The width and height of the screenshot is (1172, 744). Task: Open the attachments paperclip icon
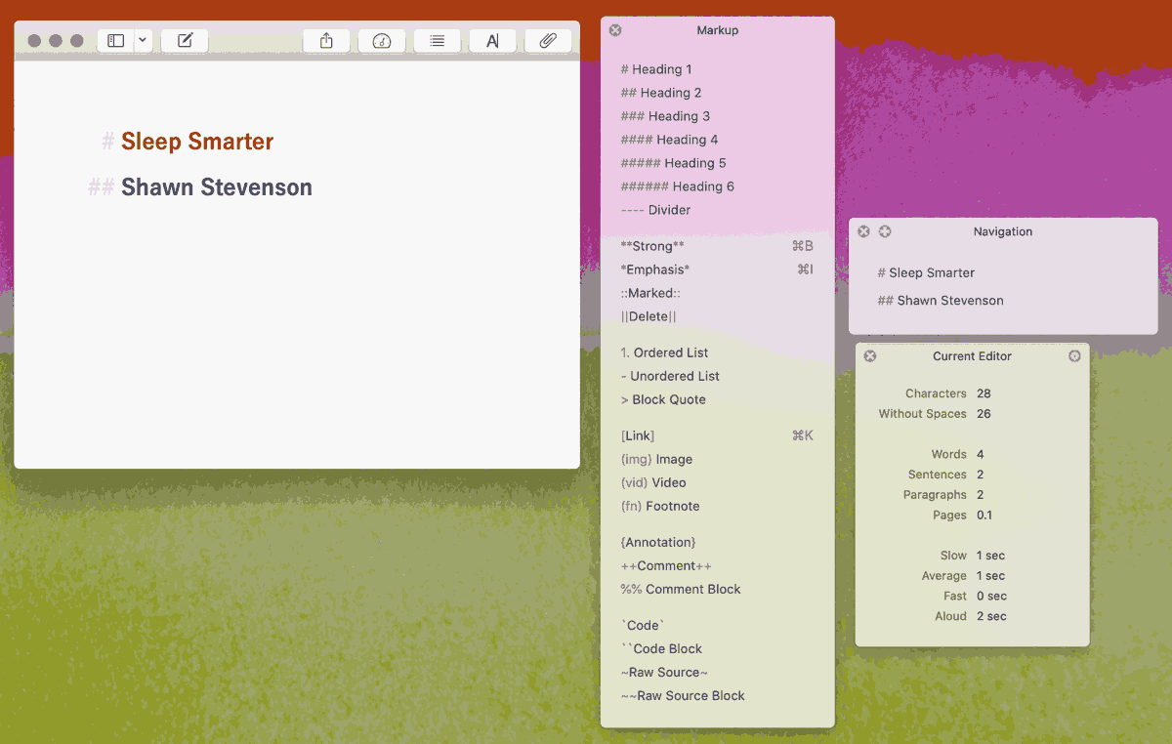point(548,41)
